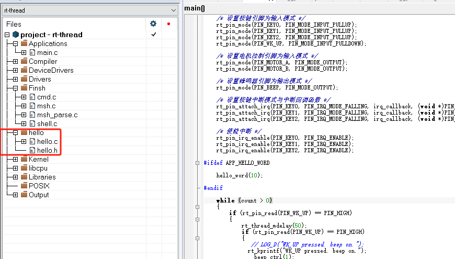The height and width of the screenshot is (259, 455).
Task: Click the cmd.c file icon
Action: 32,97
